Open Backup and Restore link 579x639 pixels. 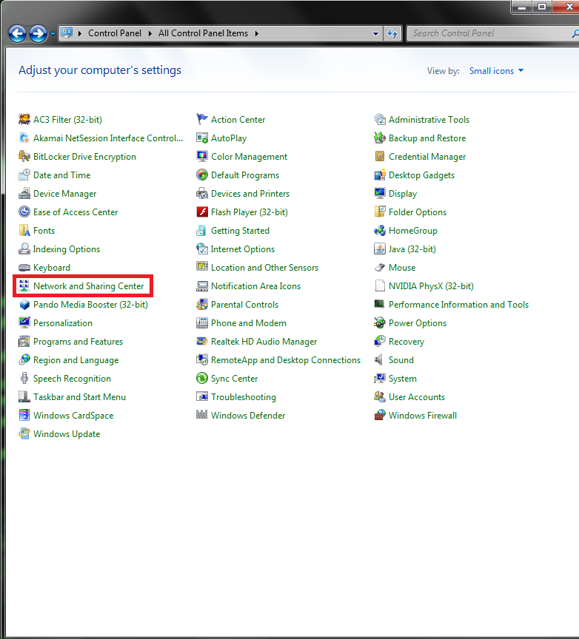click(427, 138)
